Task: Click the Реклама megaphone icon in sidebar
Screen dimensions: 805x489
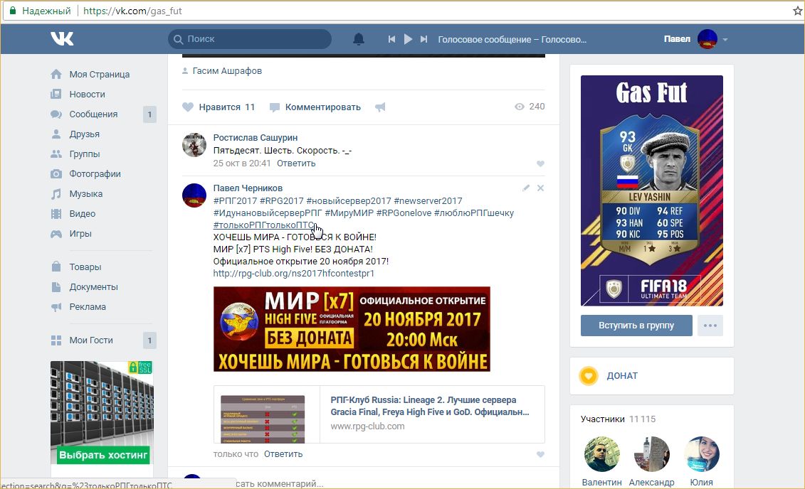Action: (x=56, y=307)
